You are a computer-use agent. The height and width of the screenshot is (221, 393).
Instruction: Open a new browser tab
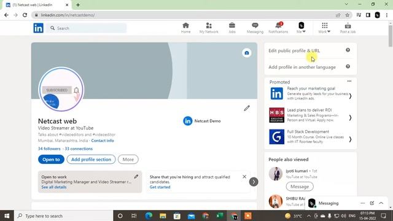78,5
